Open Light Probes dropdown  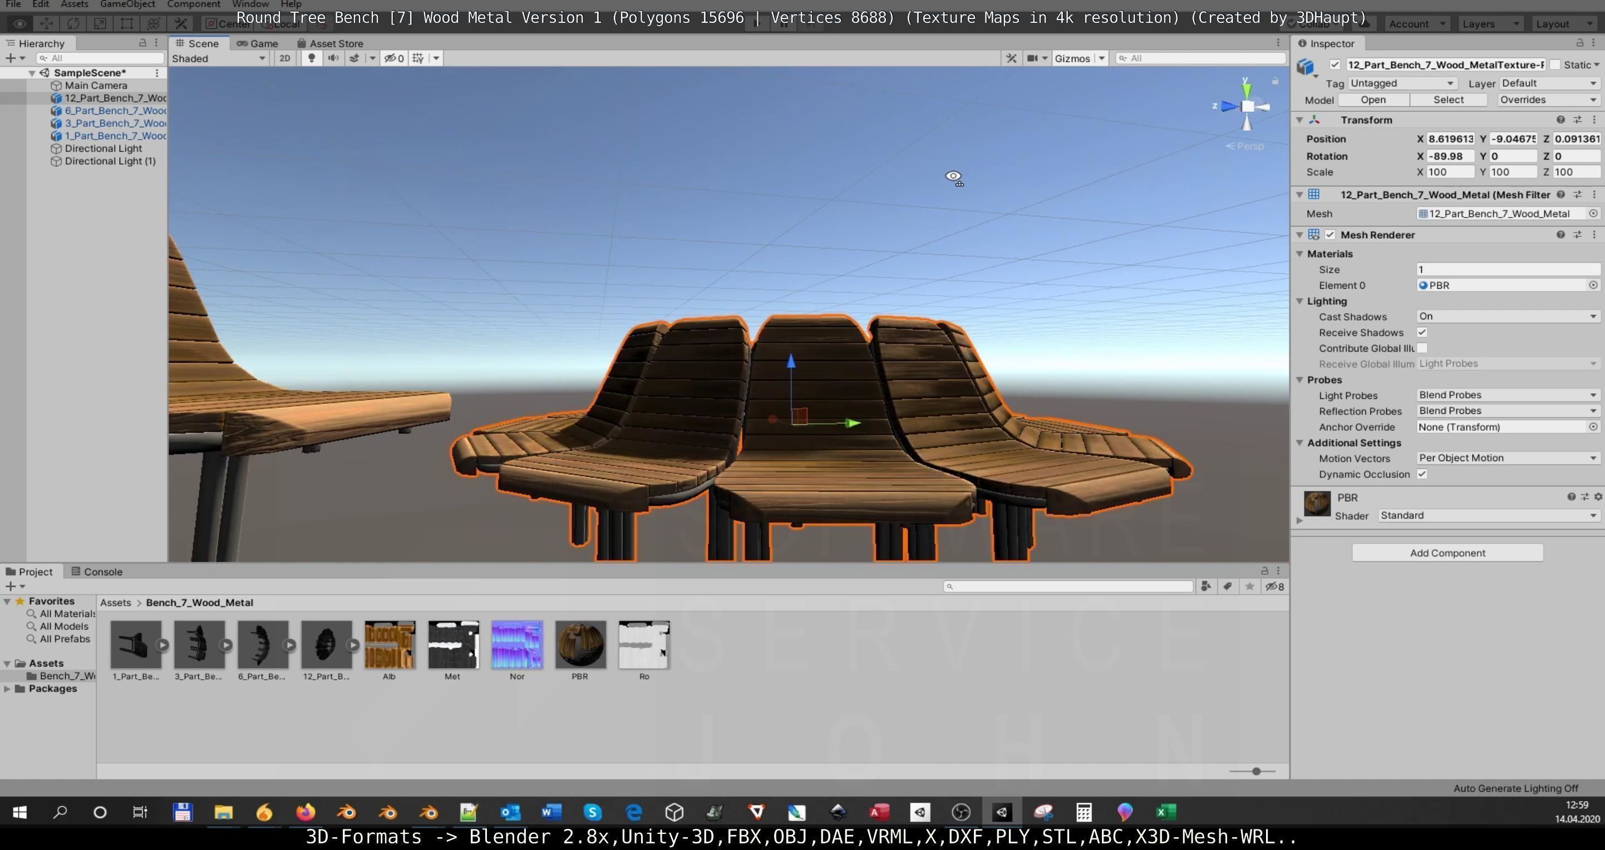[x=1508, y=396]
